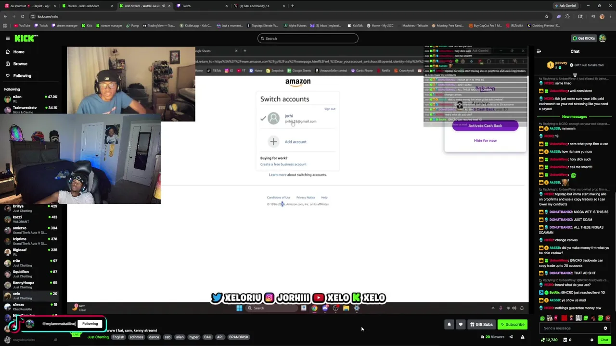Open emote picker in chat input
This screenshot has height=346, width=616.
coord(605,328)
